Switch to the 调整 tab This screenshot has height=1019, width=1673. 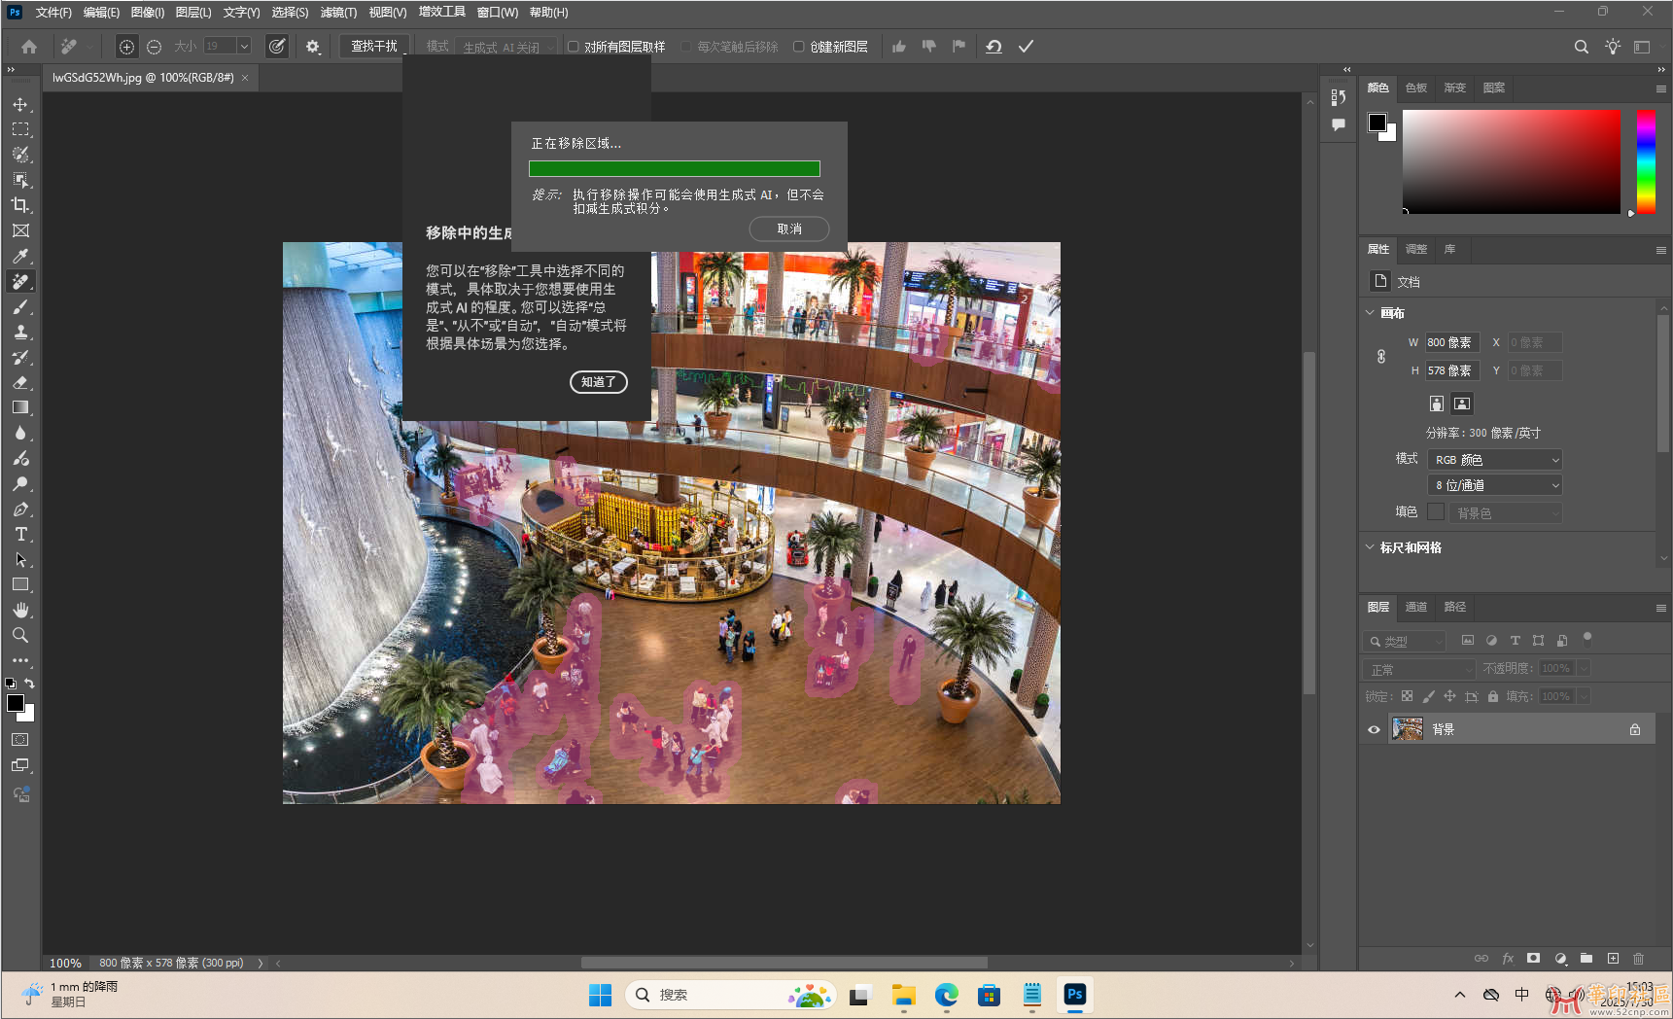[1416, 249]
